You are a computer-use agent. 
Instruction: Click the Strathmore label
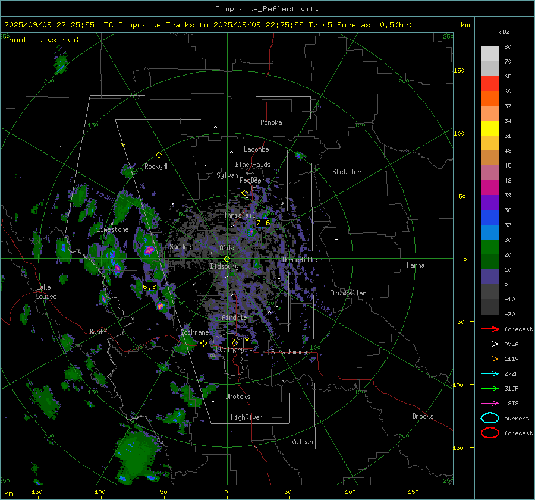tap(289, 352)
